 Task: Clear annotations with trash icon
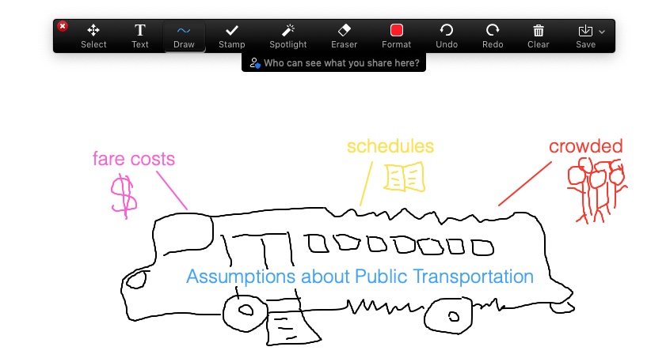(x=539, y=36)
